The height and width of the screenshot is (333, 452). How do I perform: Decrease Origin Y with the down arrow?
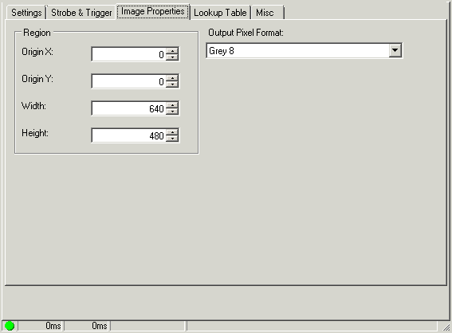(172, 84)
